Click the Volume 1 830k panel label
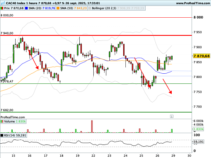The width and height of the screenshot is (211, 158). tap(15, 121)
